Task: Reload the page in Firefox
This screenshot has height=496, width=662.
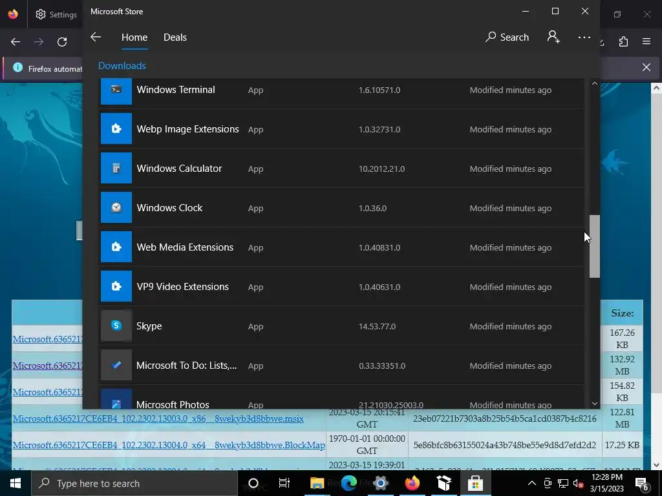Action: point(62,42)
